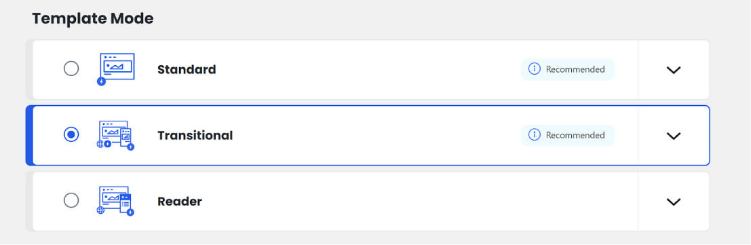This screenshot has width=751, height=245.
Task: Click the Standard mode browser window icon
Action: [x=117, y=69]
